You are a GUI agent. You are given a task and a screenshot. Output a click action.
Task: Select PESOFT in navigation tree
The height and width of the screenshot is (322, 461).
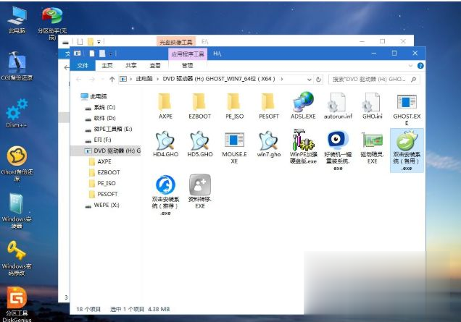(x=104, y=195)
